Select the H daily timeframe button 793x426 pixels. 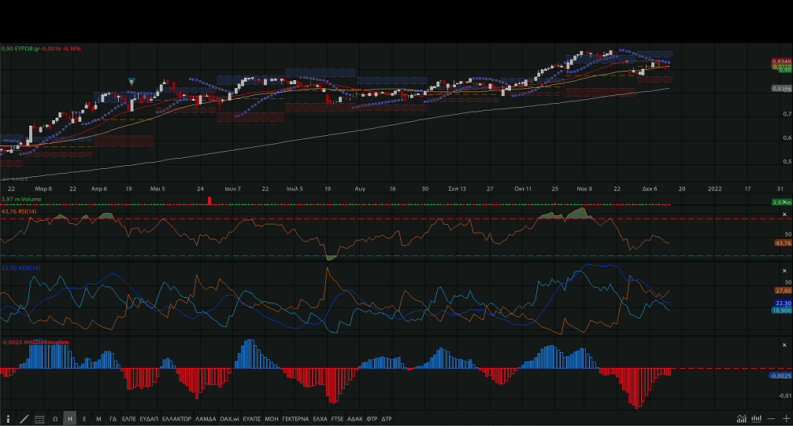[x=70, y=419]
